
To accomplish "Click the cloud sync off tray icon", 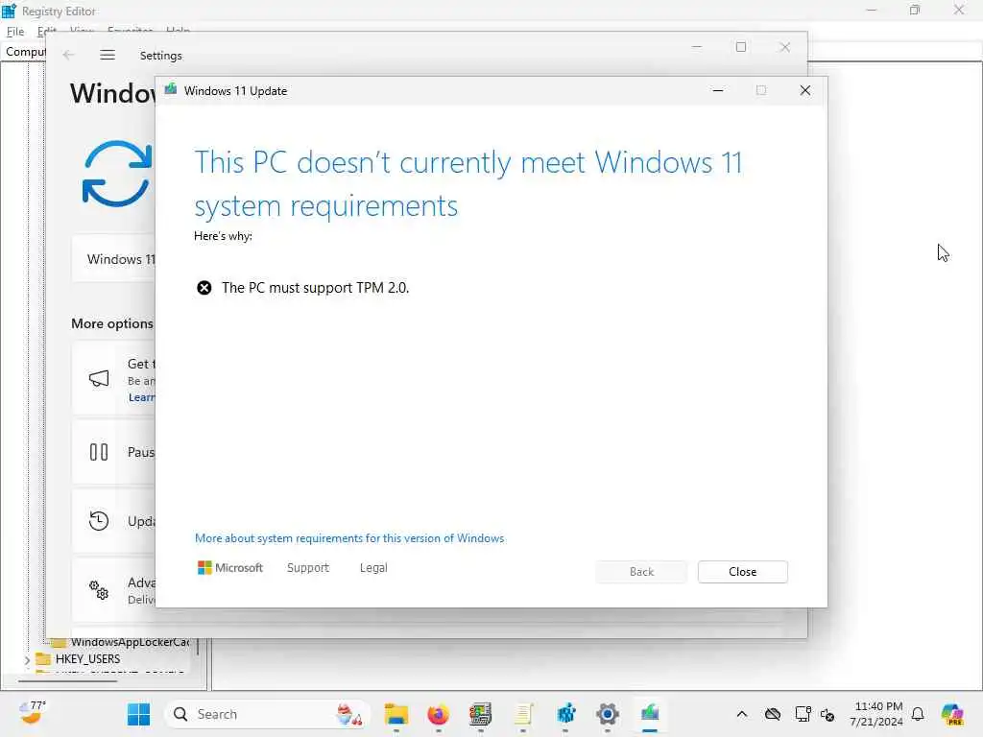I will [773, 714].
